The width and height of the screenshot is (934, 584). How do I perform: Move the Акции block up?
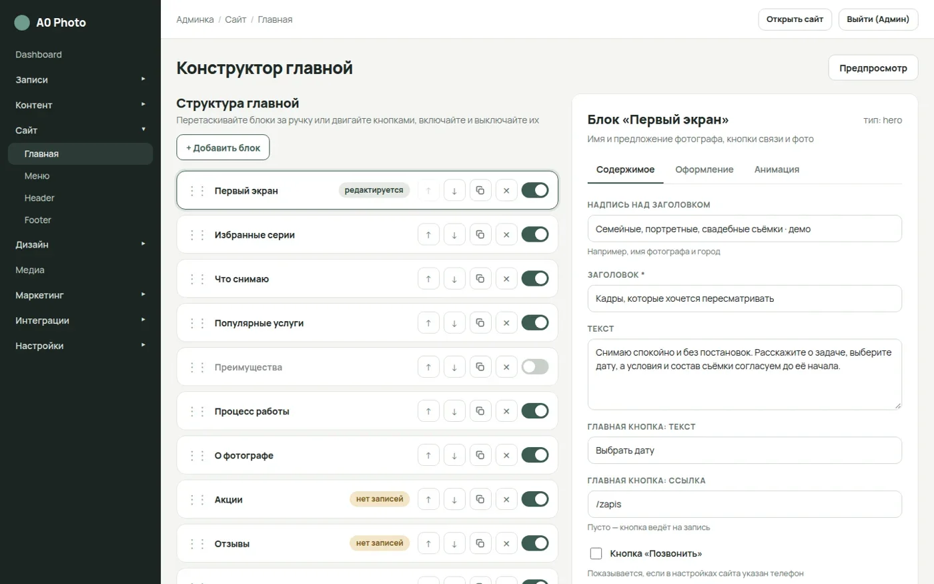428,499
